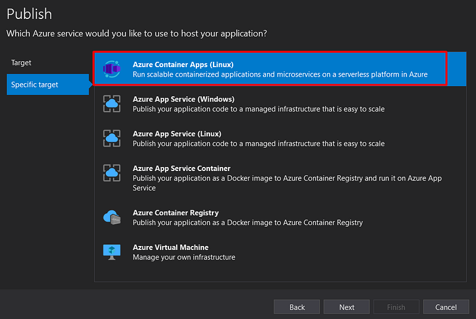Select Azure App Service (Linux) title
476x319 pixels.
tap(177, 134)
